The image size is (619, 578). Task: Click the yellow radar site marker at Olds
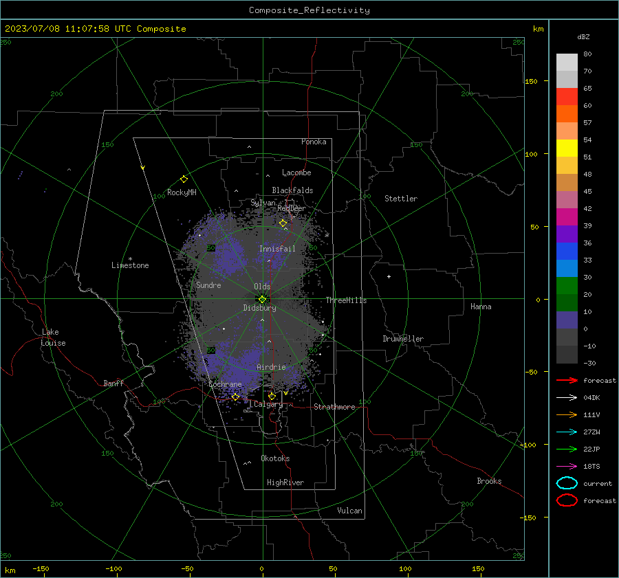tap(263, 299)
